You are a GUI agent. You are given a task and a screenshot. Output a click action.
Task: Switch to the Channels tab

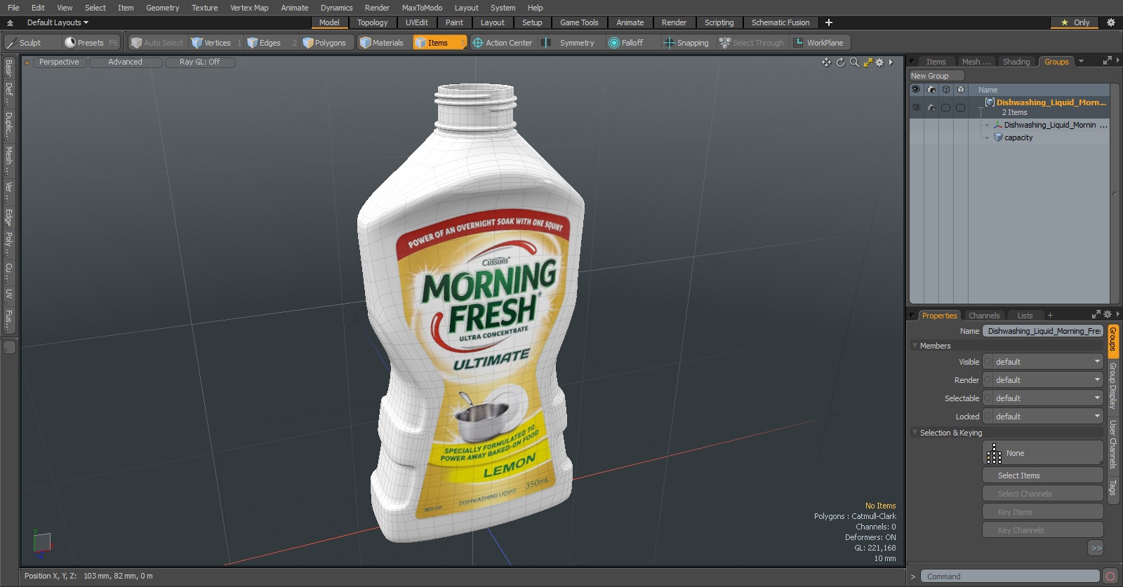[x=984, y=316]
